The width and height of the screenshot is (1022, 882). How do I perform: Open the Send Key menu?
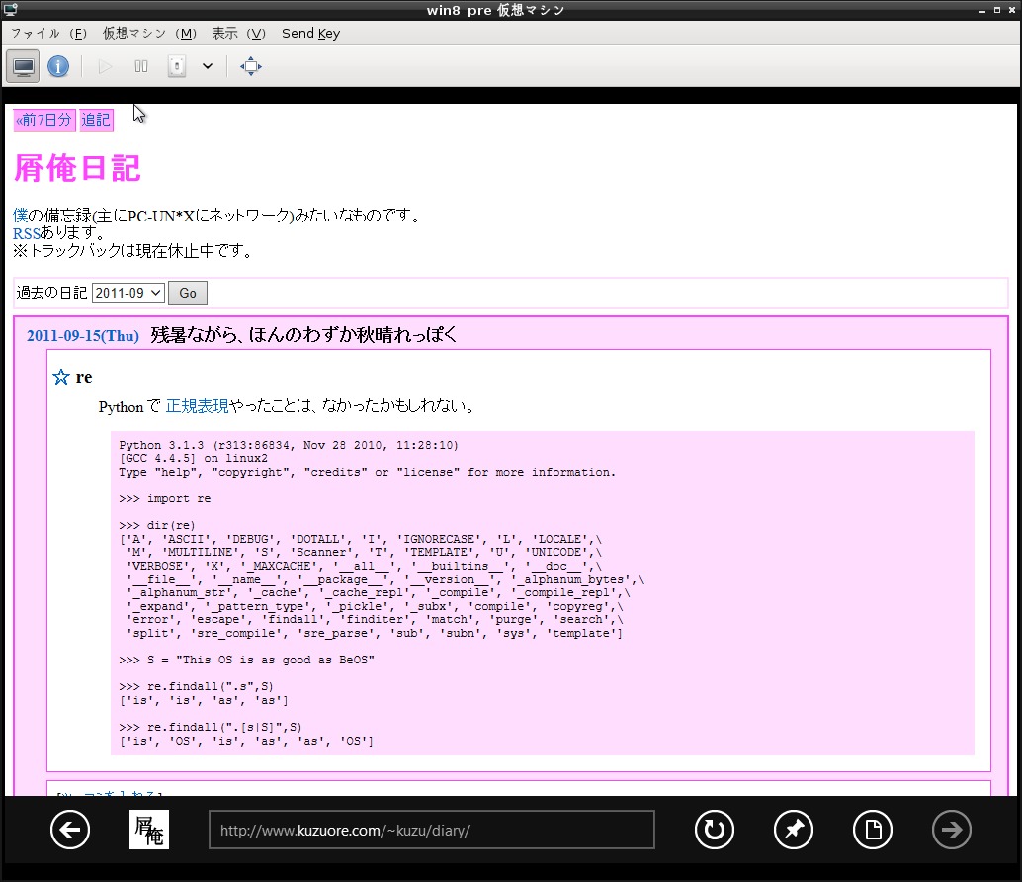pyautogui.click(x=311, y=34)
